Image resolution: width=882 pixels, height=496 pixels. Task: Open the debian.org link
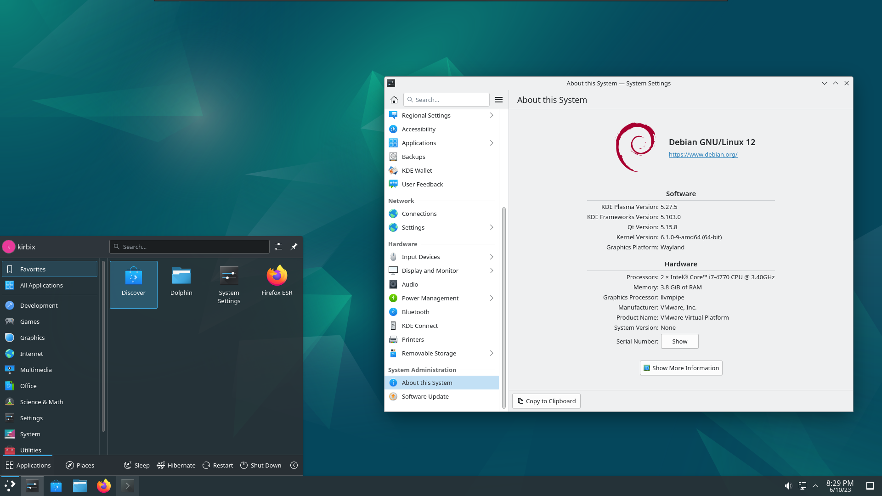tap(703, 154)
